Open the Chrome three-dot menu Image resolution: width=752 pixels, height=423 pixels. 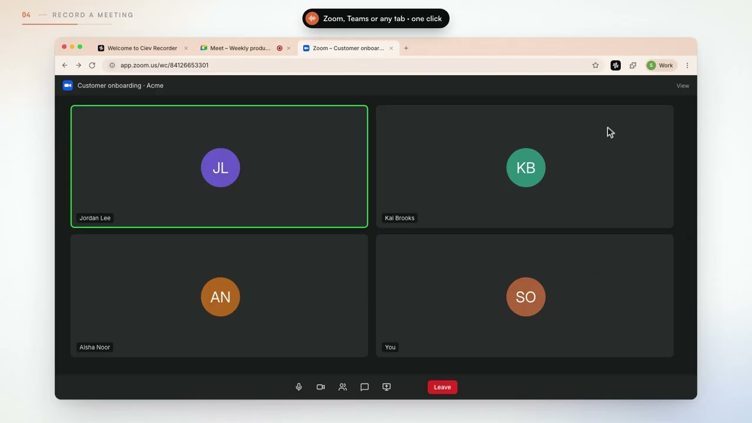pos(687,65)
